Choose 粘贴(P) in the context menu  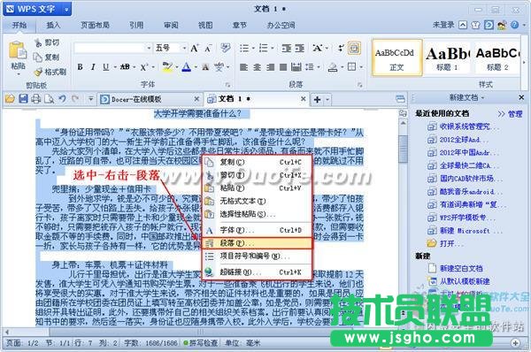point(257,187)
